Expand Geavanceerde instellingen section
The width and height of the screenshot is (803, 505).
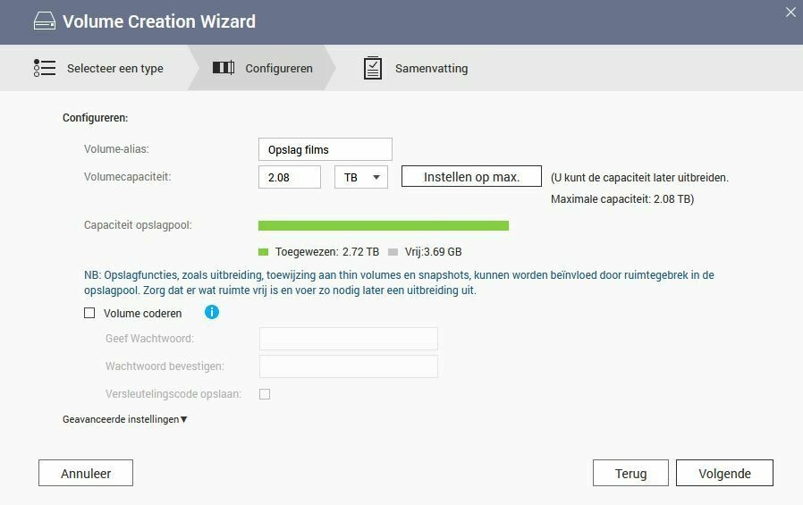(x=125, y=419)
